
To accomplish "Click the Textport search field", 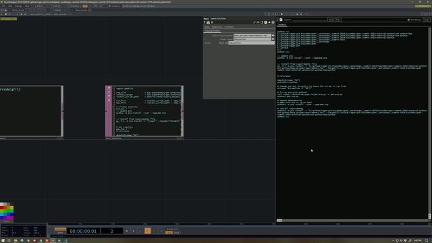I will 305,20.
